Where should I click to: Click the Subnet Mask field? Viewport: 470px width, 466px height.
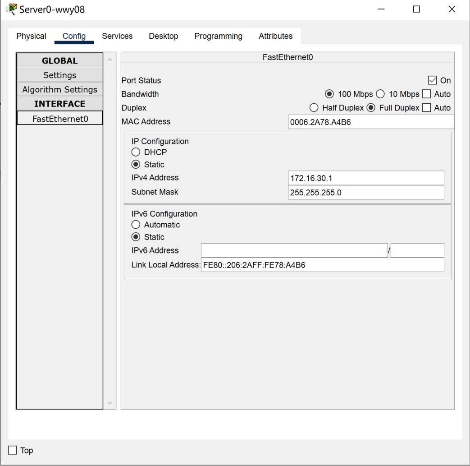(366, 192)
